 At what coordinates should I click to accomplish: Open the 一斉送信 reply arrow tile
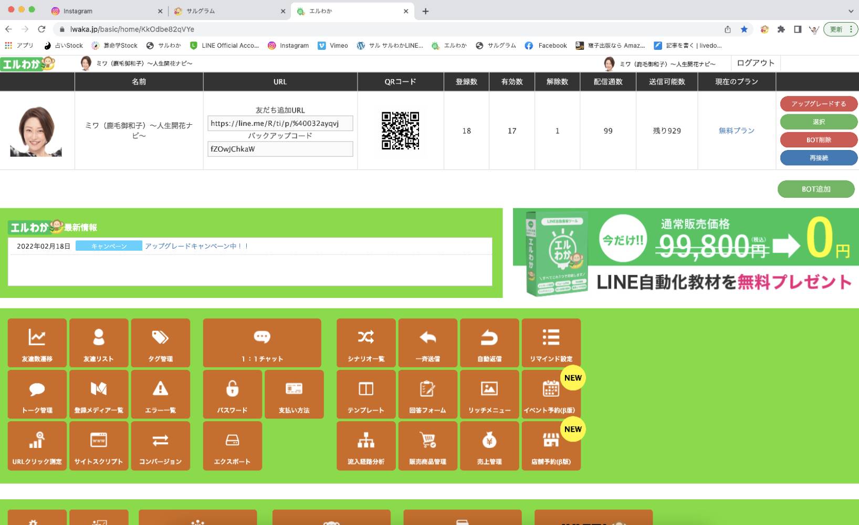(428, 342)
